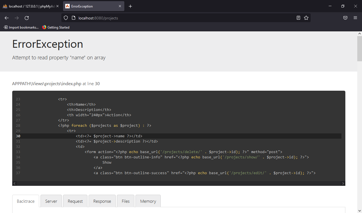The height and width of the screenshot is (213, 362).
Task: Open the Backtrace tab
Action: (26, 201)
